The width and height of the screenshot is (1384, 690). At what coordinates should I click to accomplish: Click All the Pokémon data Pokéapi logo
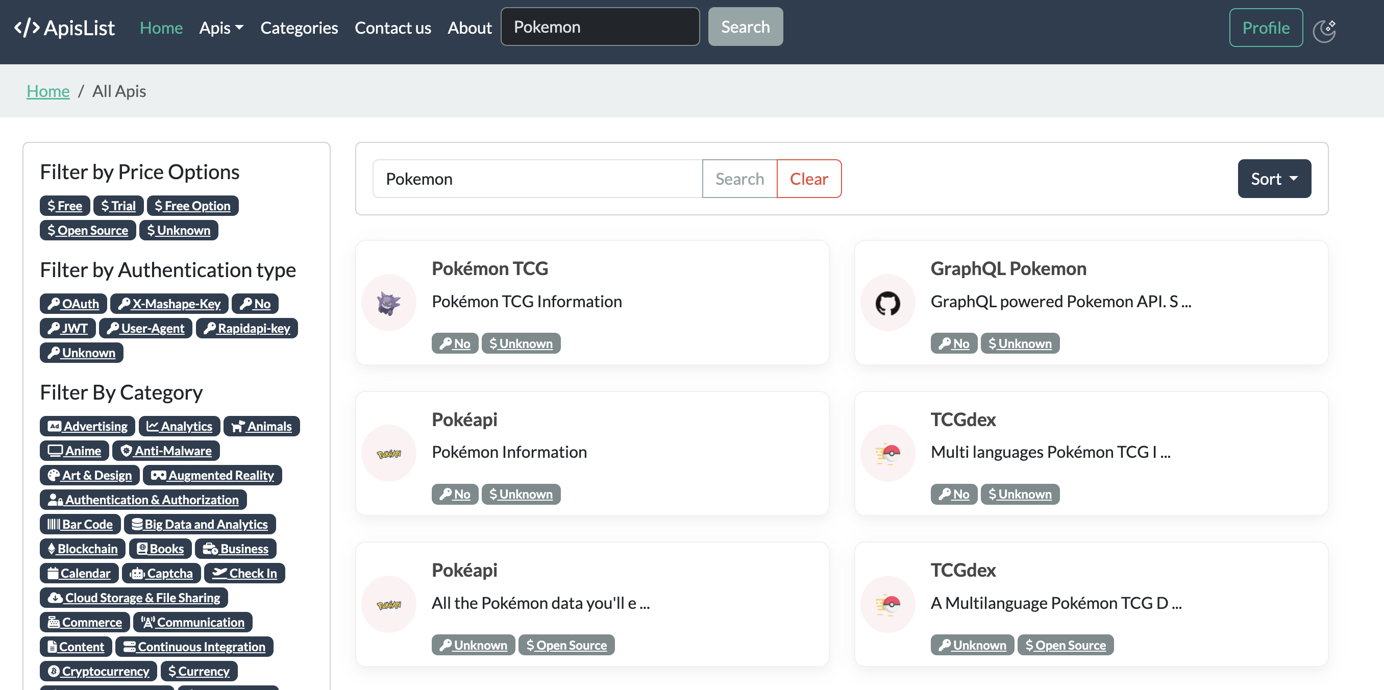coord(389,604)
